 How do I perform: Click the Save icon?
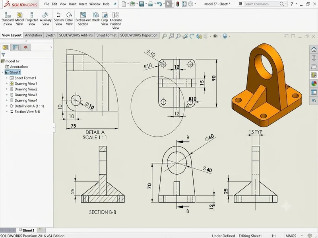pyautogui.click(x=142, y=4)
